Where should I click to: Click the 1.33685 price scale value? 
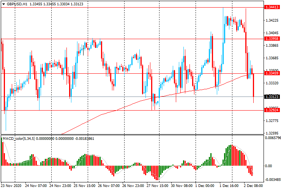pos(272,58)
